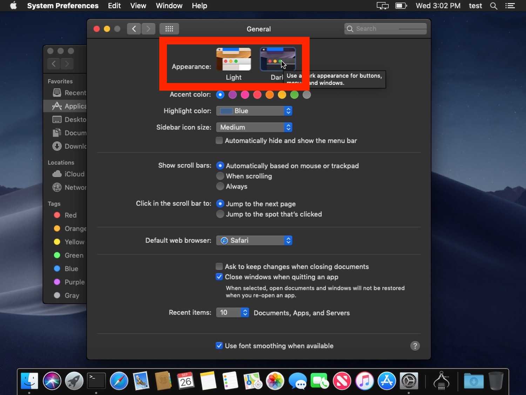Click the Search field in Preferences
Viewport: 526px width, 395px height.
pos(386,29)
